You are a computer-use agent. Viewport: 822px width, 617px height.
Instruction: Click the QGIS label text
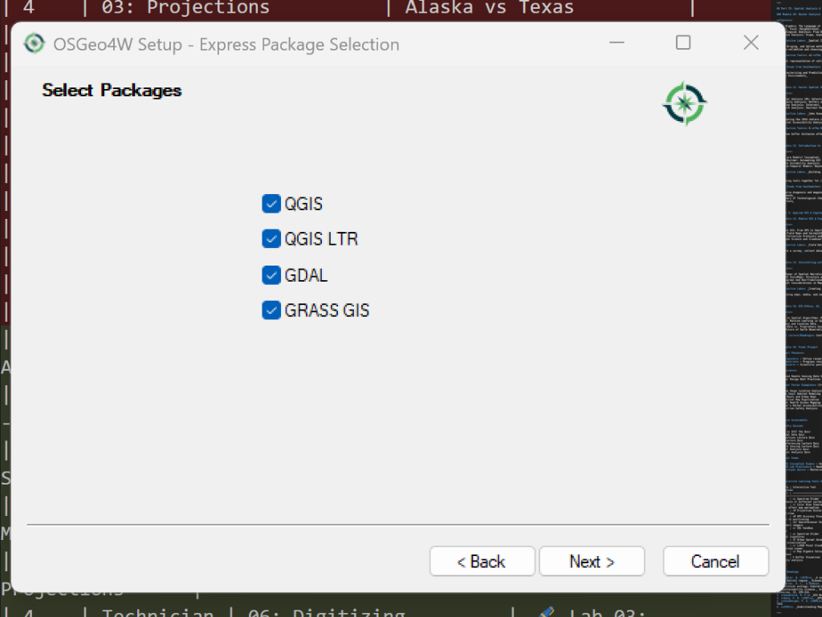[302, 204]
